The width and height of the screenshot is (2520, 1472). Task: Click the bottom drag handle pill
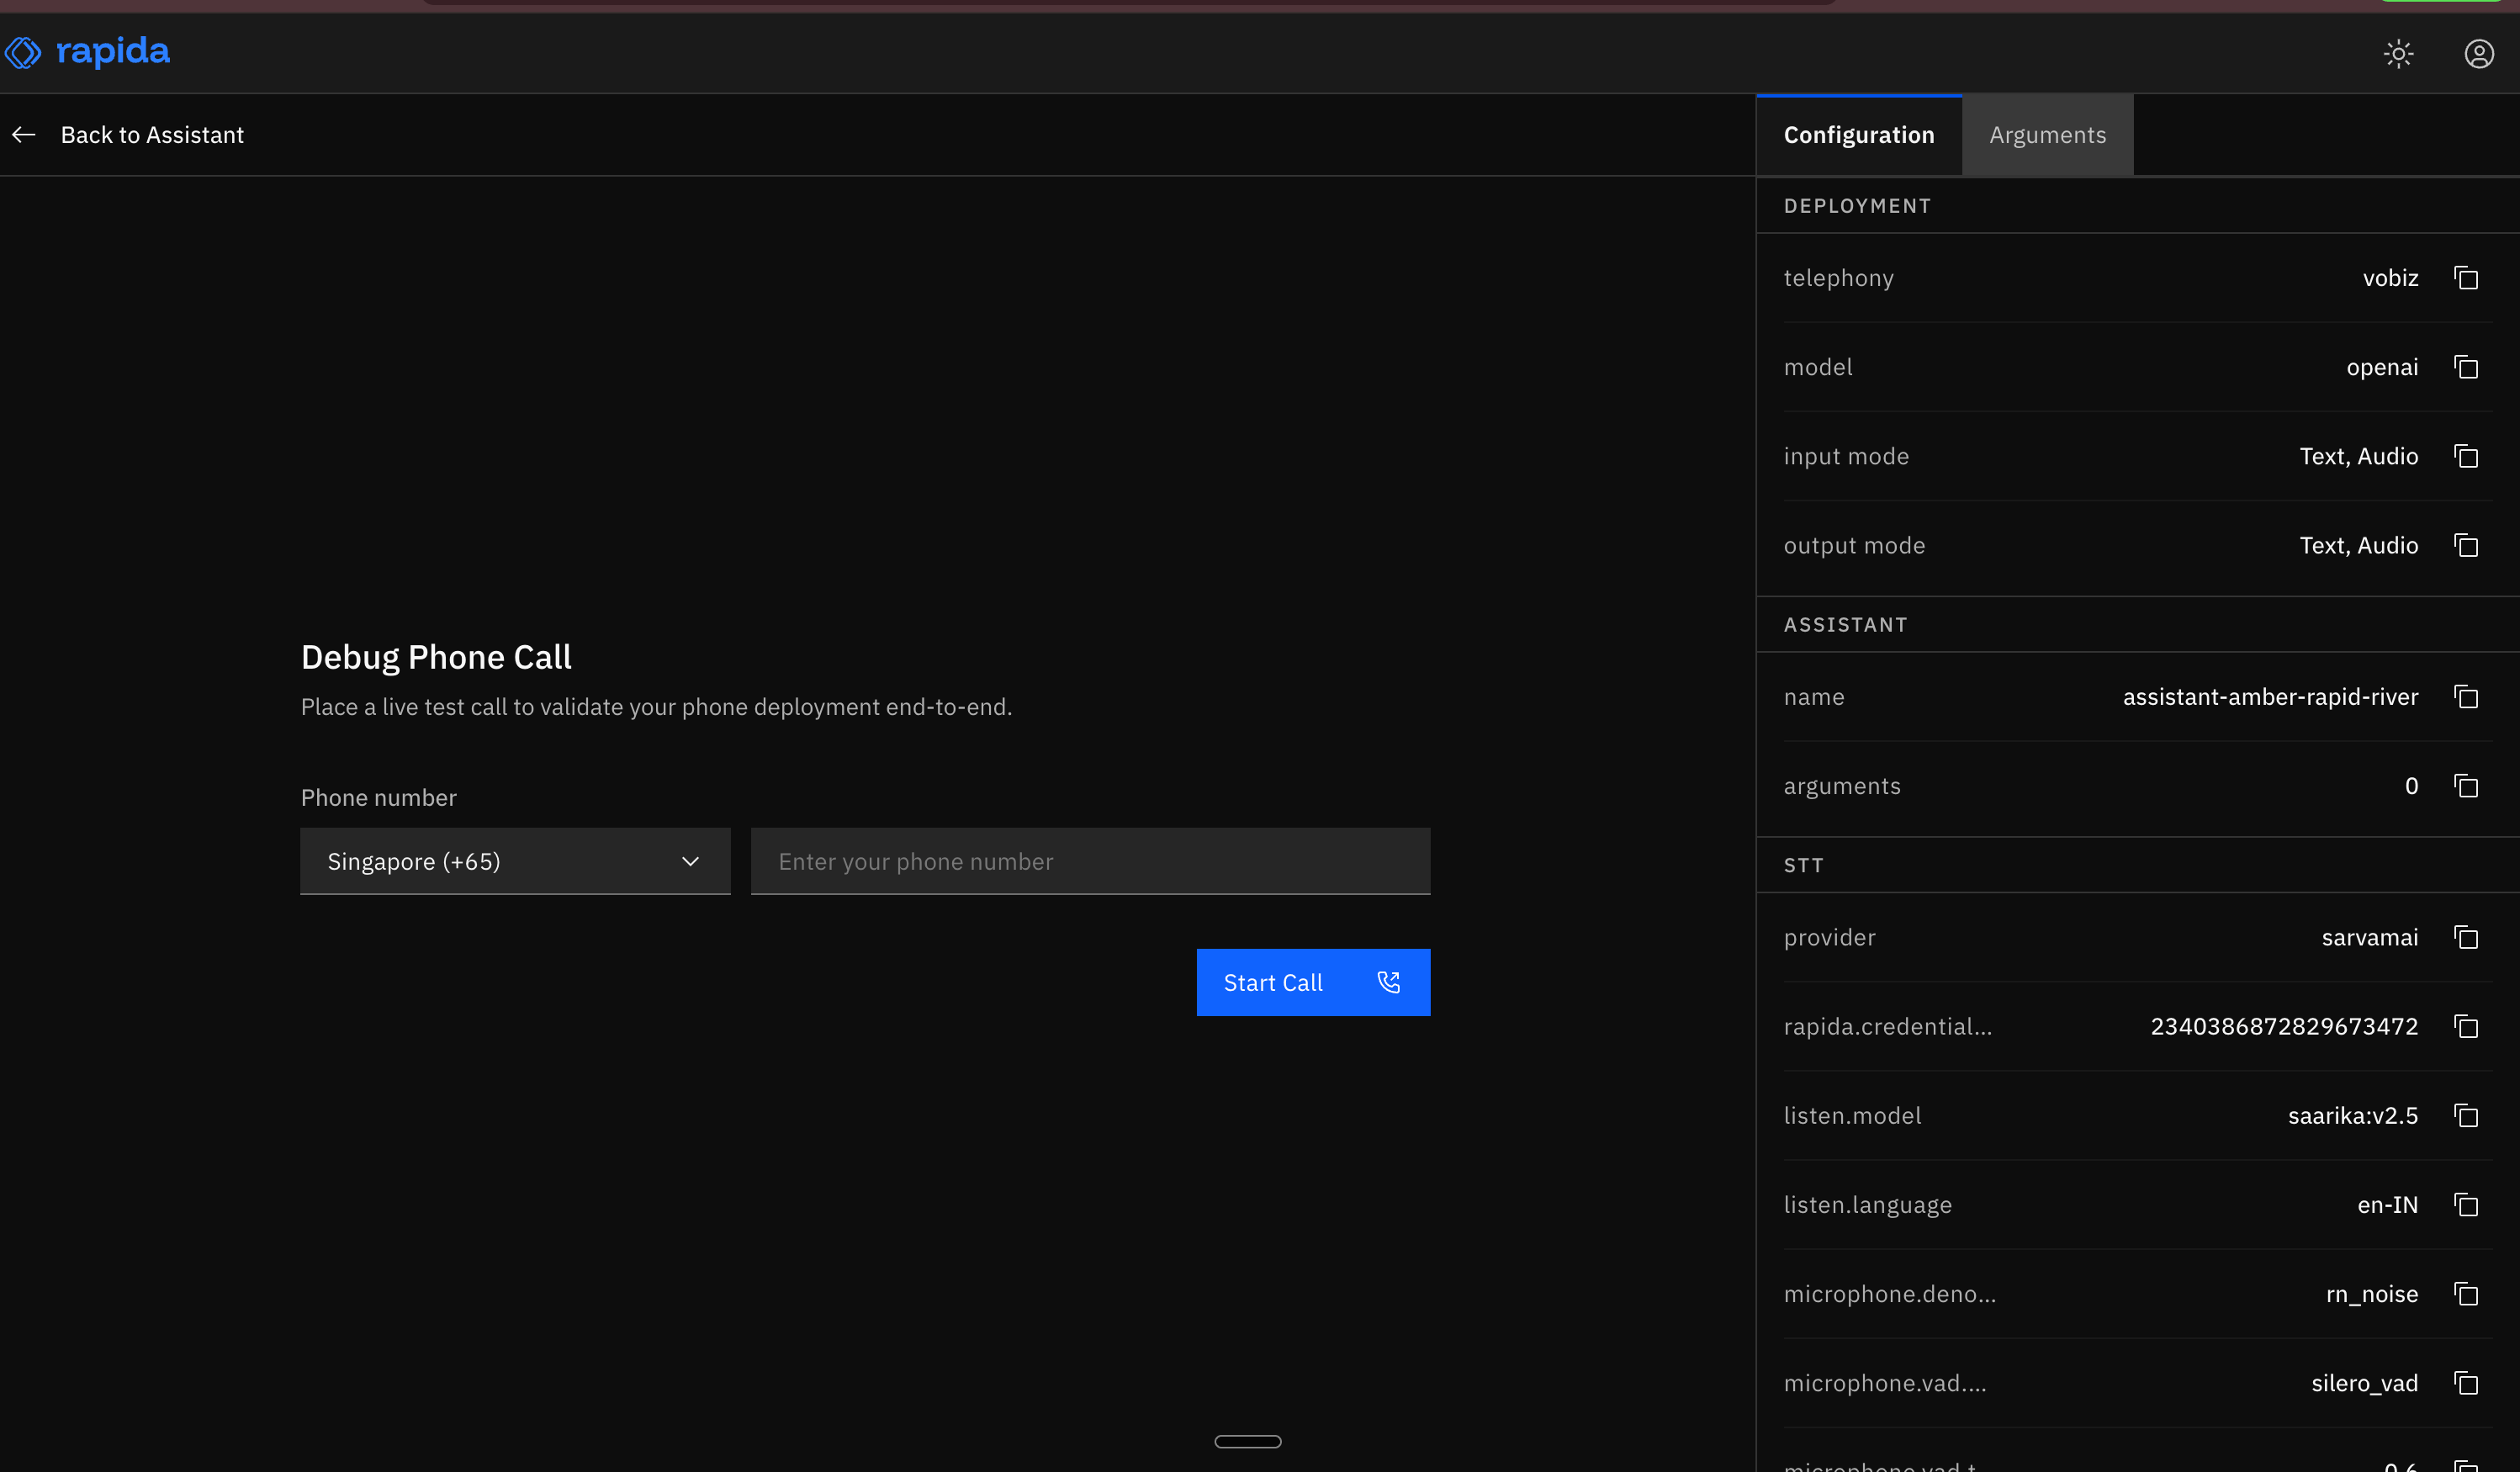(x=1247, y=1441)
